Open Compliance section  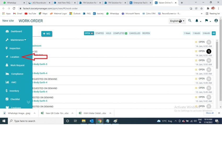[14, 74]
